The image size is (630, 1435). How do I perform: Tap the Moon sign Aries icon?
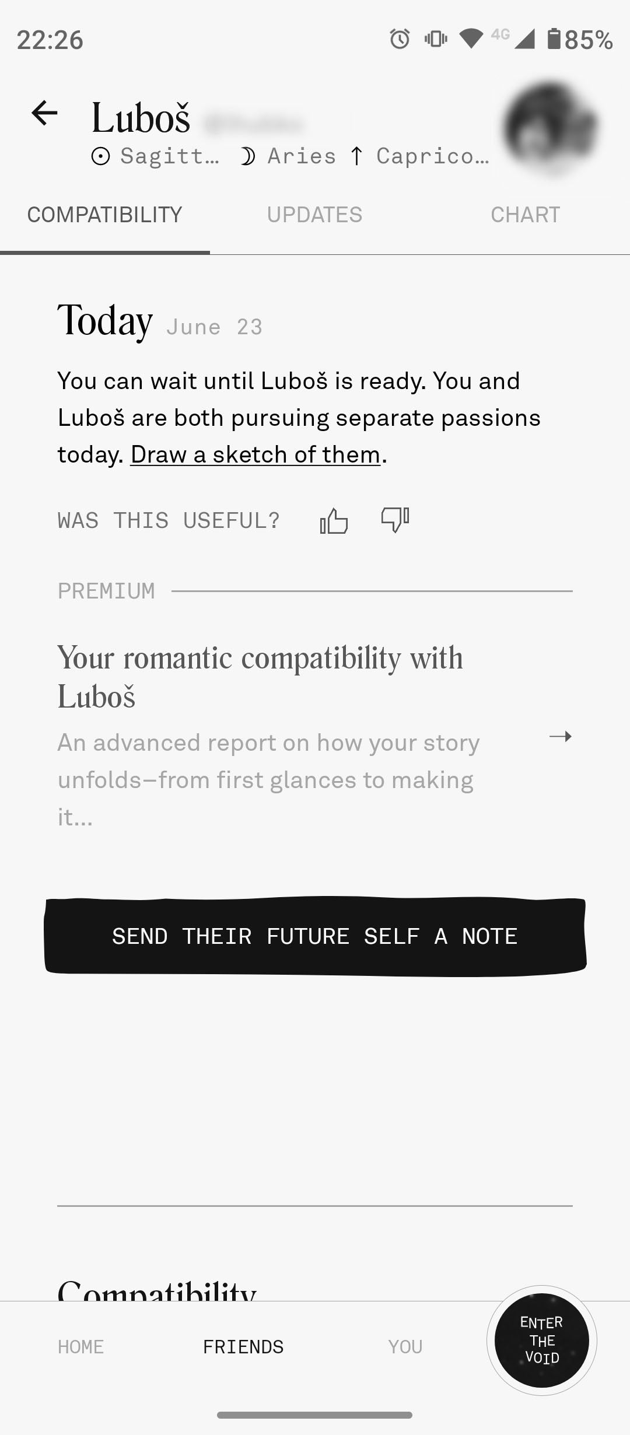point(247,156)
